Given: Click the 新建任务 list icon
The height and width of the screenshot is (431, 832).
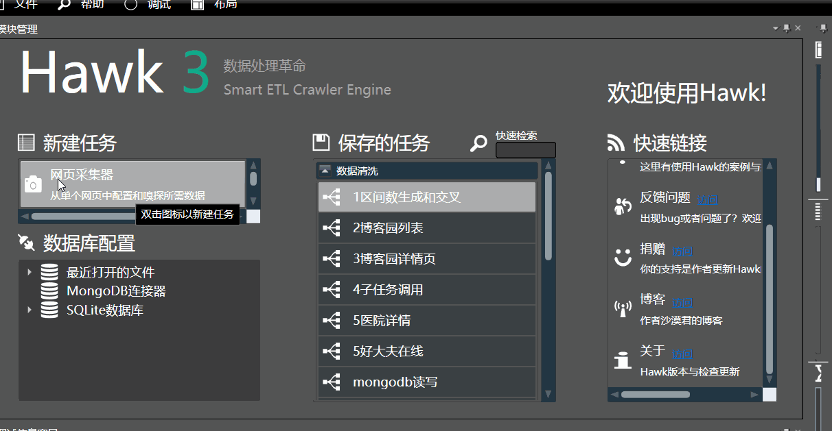Looking at the screenshot, I should (x=26, y=143).
